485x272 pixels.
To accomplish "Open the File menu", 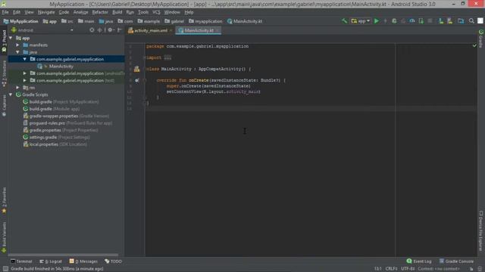I will point(5,12).
